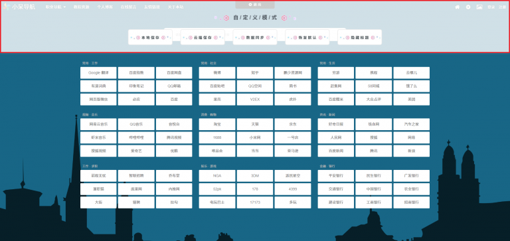Screen dimensions: 510x241
Task: Open the 简书 tile
Action: (x=293, y=86)
